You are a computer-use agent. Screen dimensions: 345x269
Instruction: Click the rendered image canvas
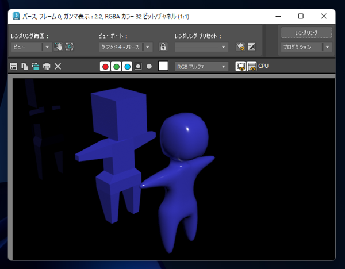[x=174, y=169]
